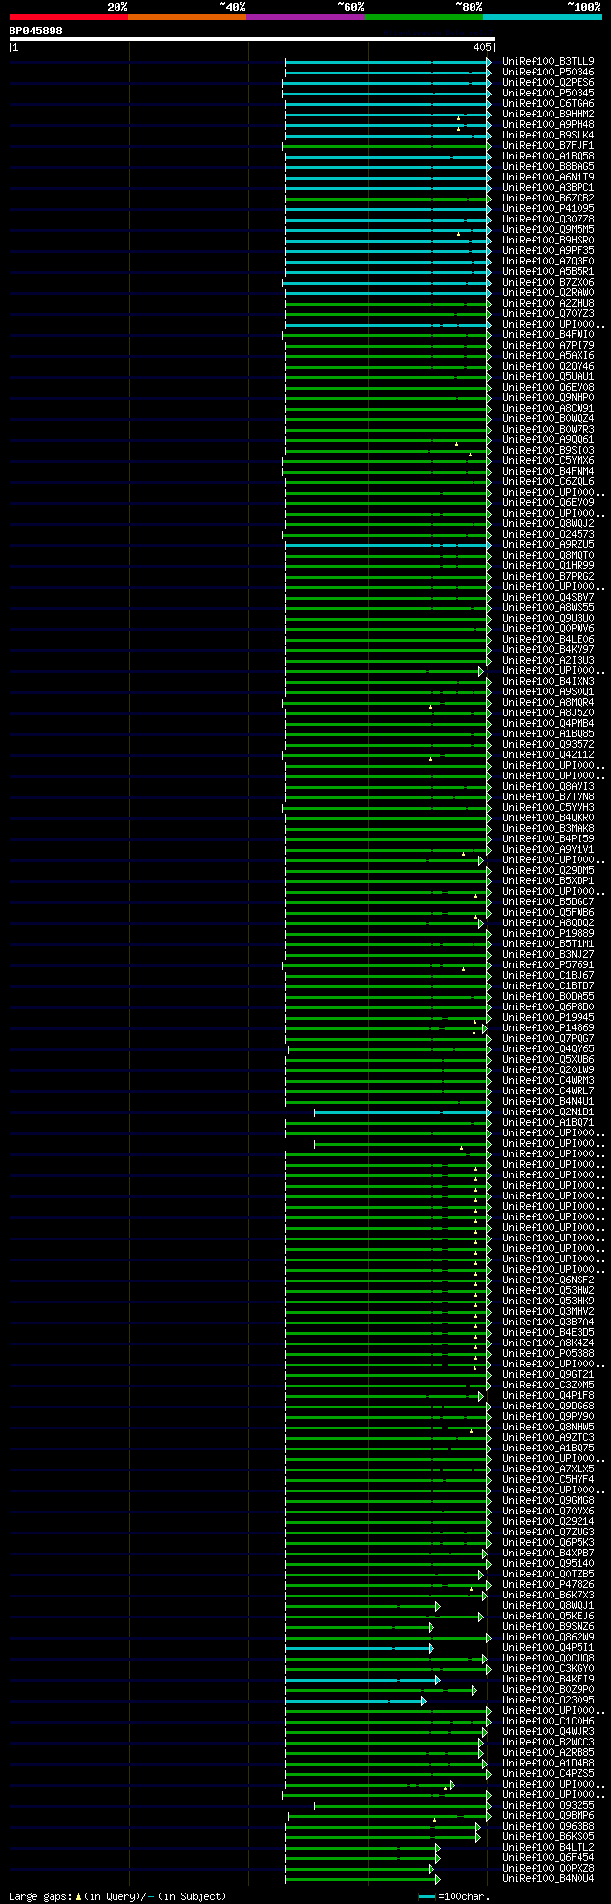Screen dimensions: 611x1904
Task: Select the UniRef100_P47826 label
Action: (548, 1584)
